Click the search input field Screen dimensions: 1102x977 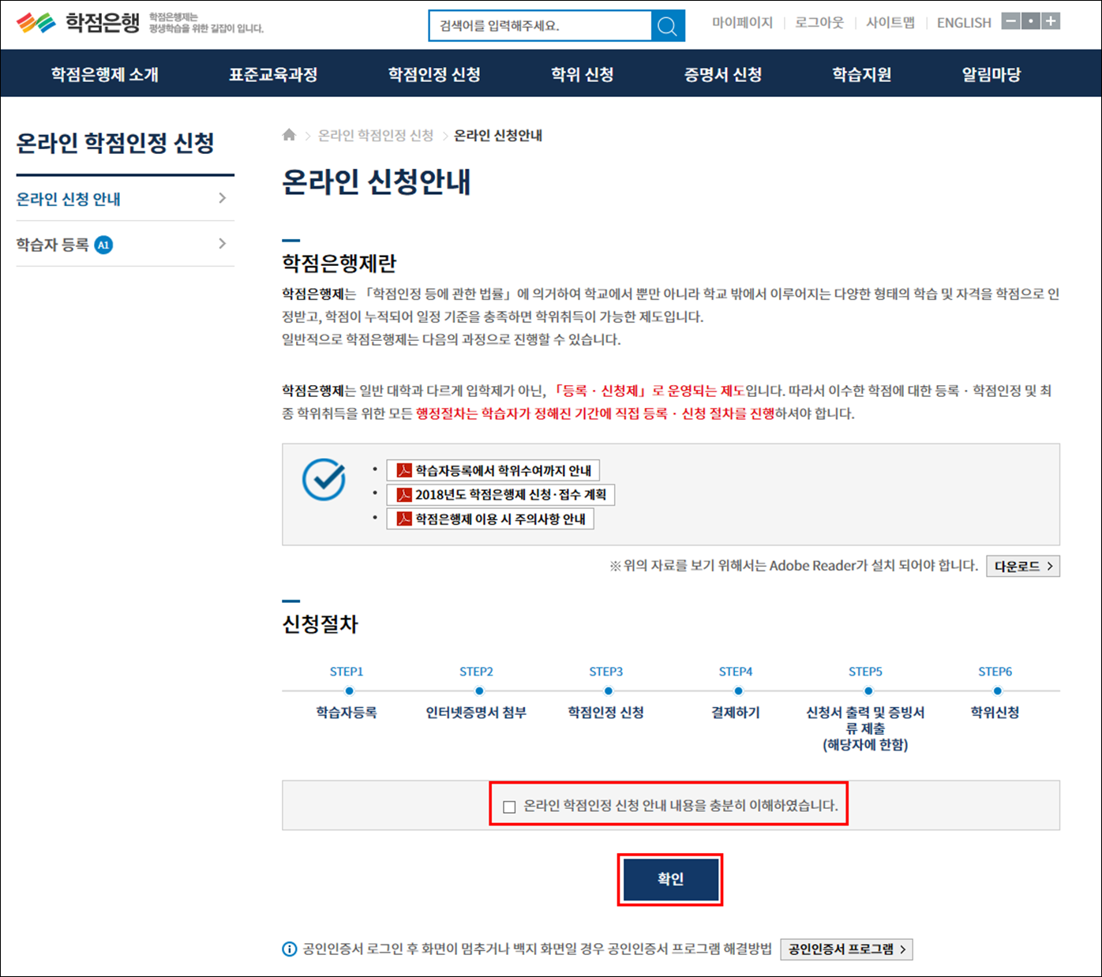click(541, 26)
